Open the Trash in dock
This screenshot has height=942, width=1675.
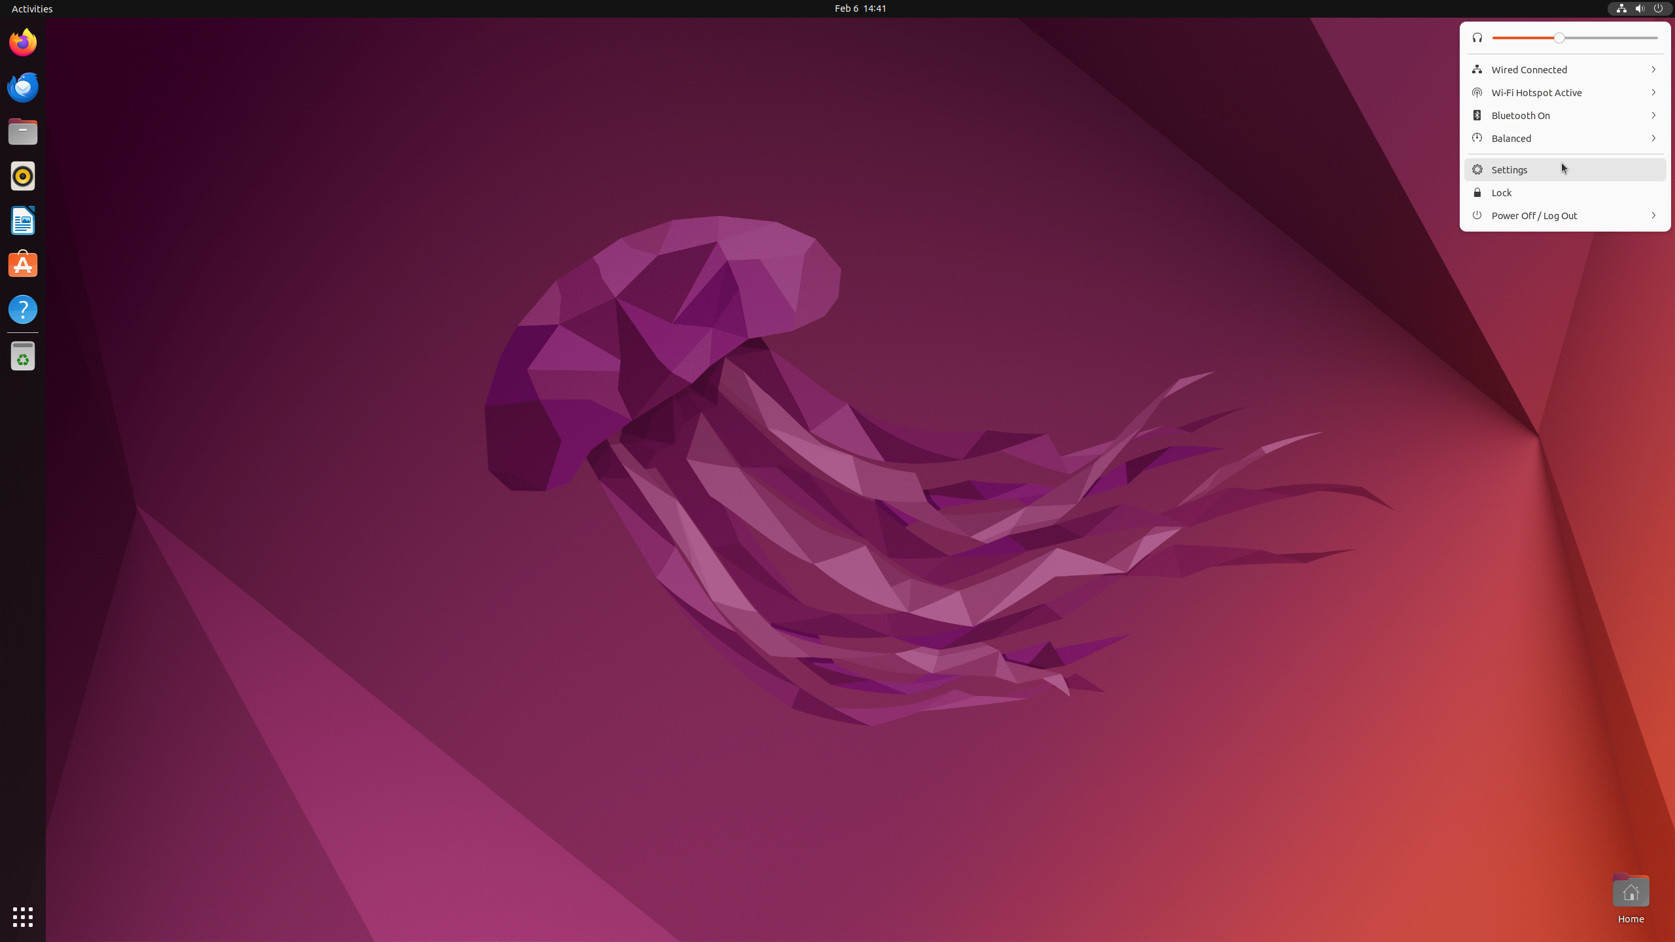23,357
